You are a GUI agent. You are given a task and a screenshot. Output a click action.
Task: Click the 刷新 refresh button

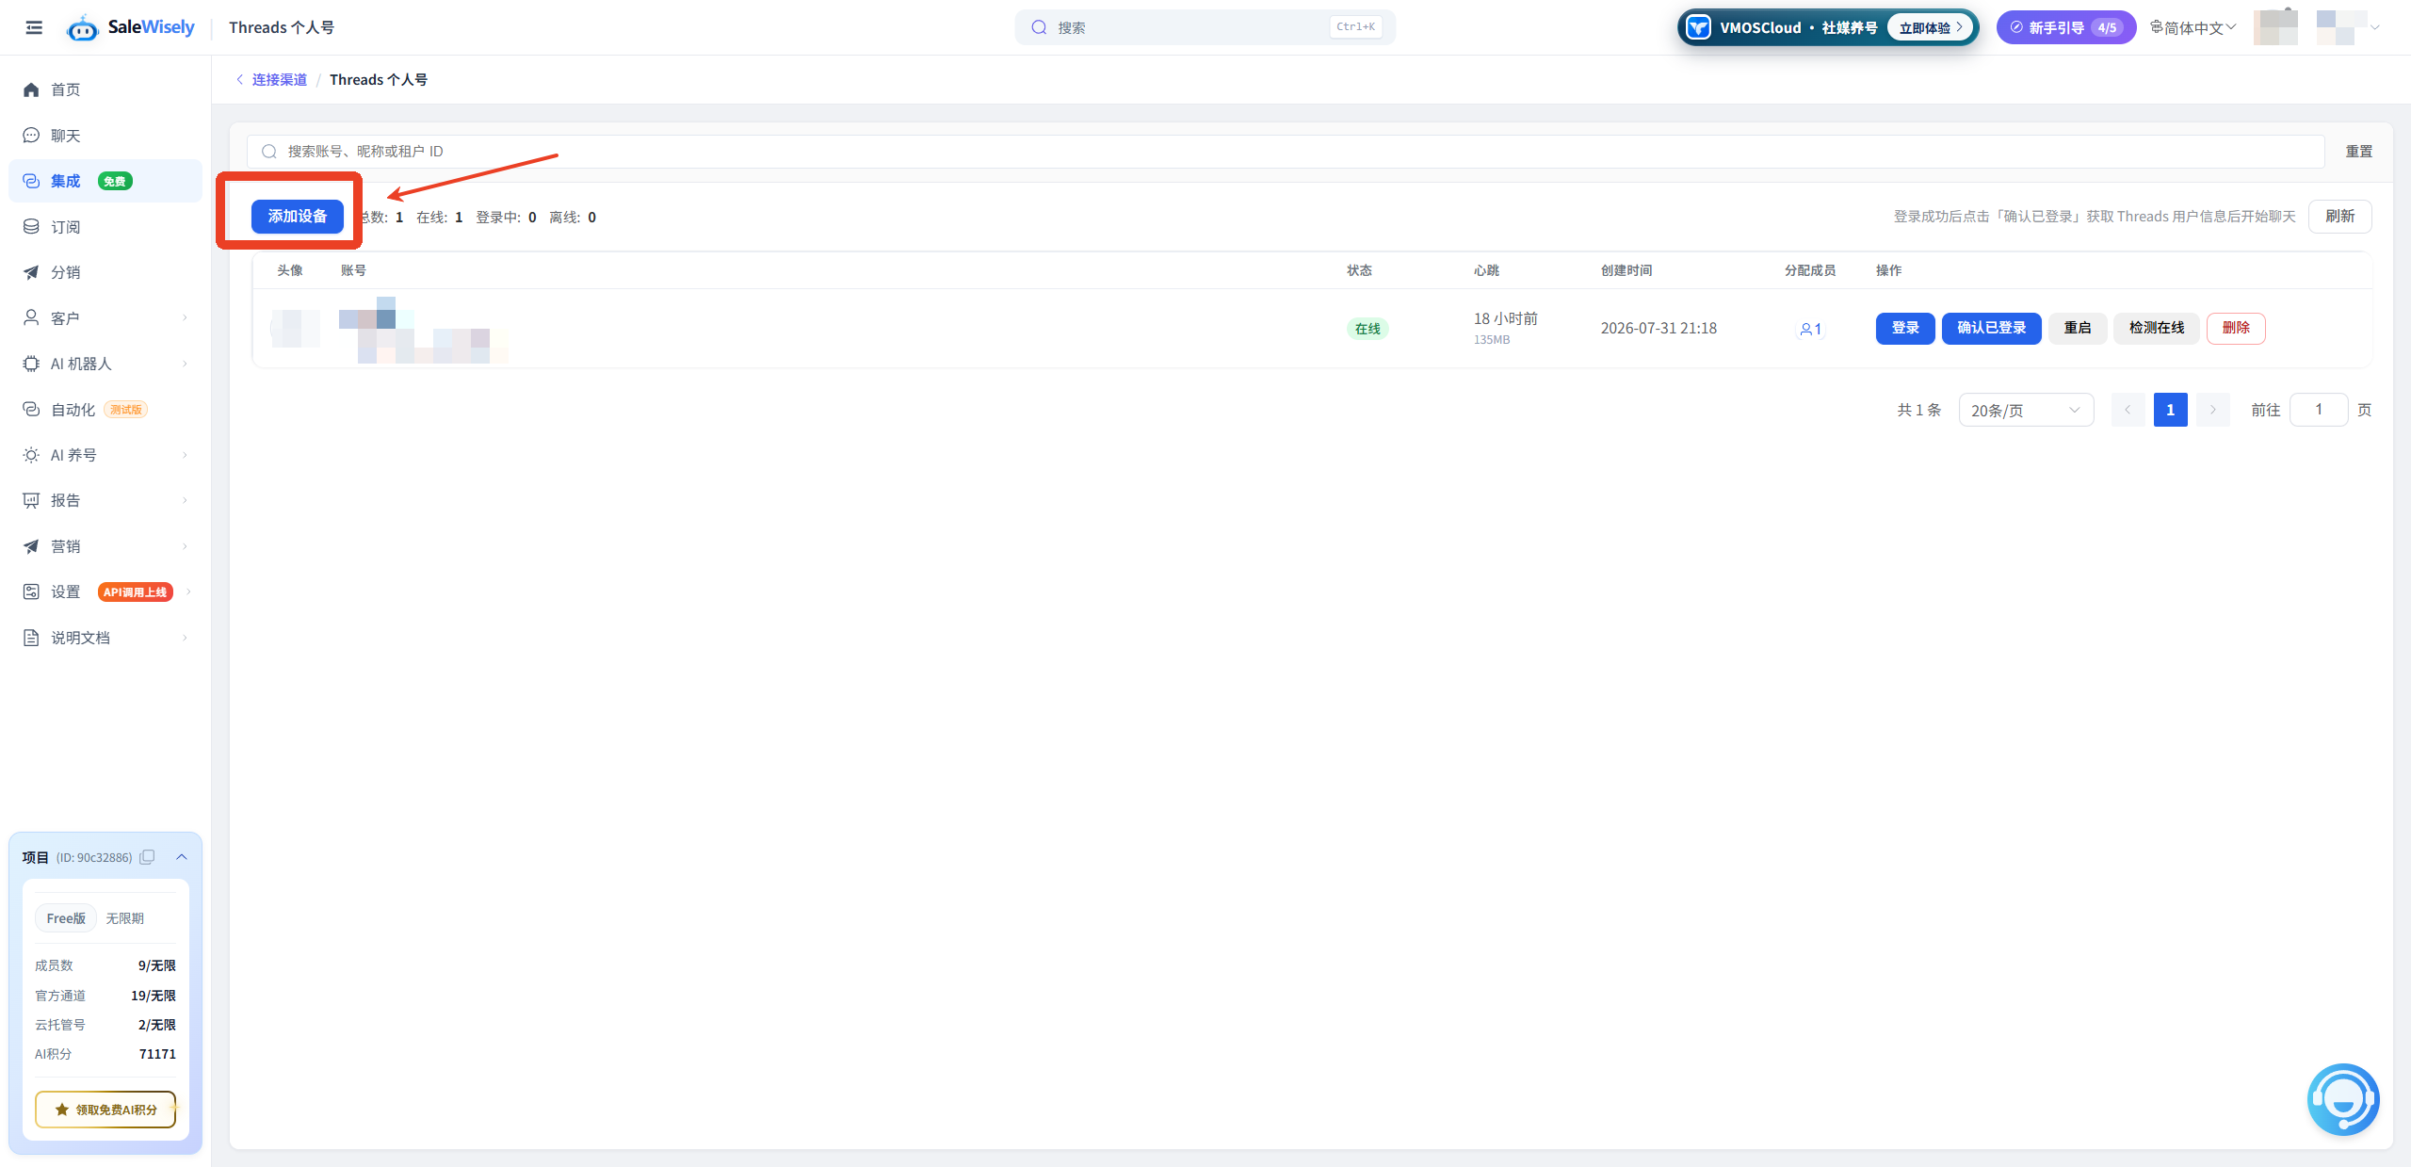pyautogui.click(x=2339, y=217)
